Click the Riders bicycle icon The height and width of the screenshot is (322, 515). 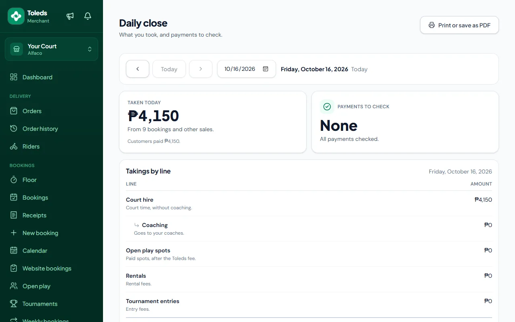click(x=14, y=146)
